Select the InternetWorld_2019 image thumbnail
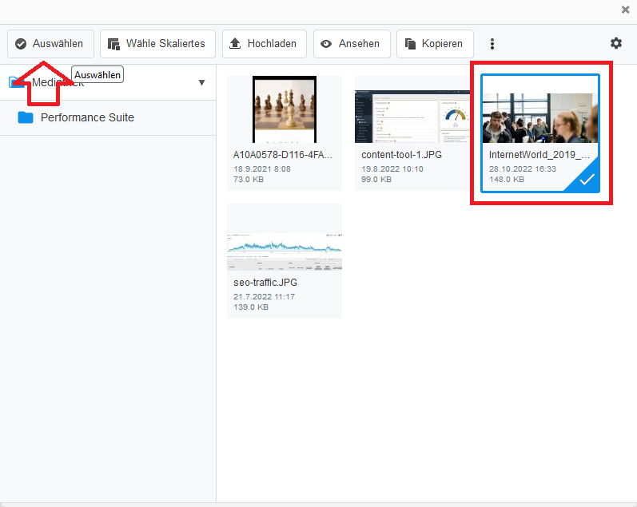 click(540, 117)
